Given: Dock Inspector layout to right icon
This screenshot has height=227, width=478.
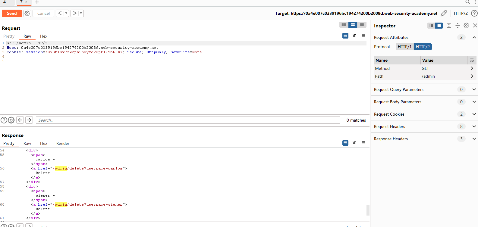Looking at the screenshot, I should (x=439, y=26).
